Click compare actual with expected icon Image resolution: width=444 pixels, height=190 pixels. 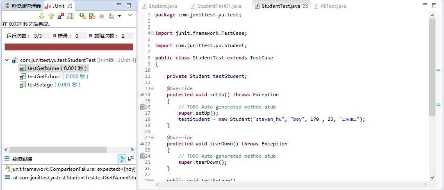click(x=131, y=159)
